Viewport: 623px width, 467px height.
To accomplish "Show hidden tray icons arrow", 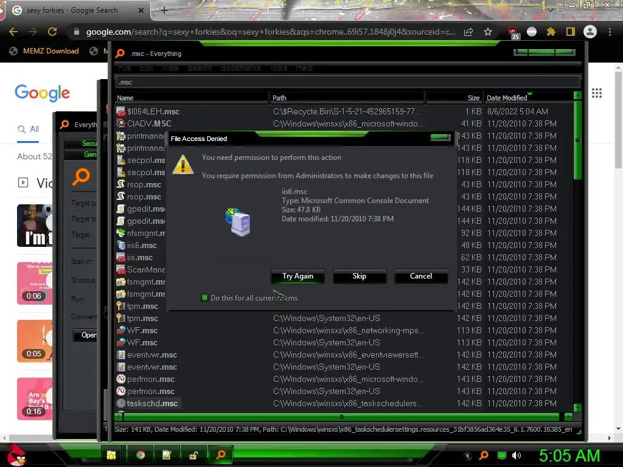I will [x=468, y=455].
